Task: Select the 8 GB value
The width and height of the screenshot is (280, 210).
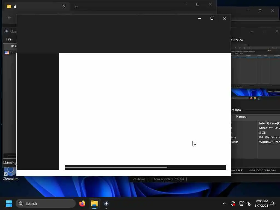Action: [x=262, y=133]
